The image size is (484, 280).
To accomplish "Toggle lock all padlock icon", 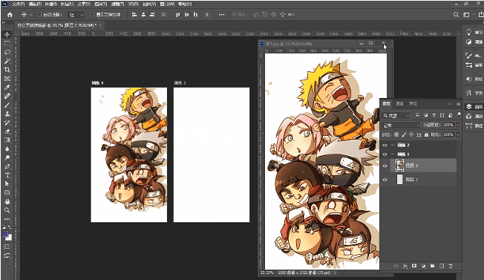I will [x=426, y=134].
